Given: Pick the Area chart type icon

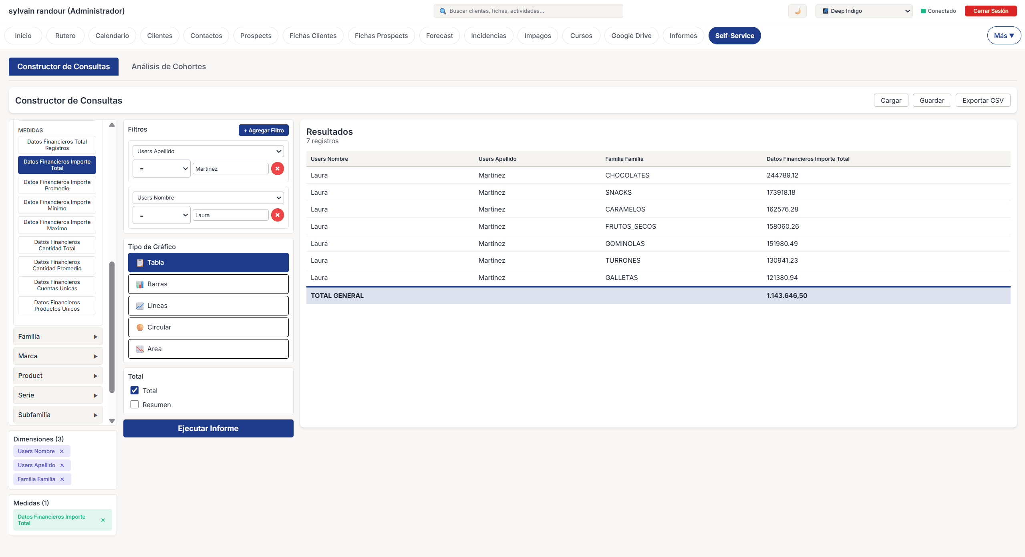Looking at the screenshot, I should pos(140,349).
